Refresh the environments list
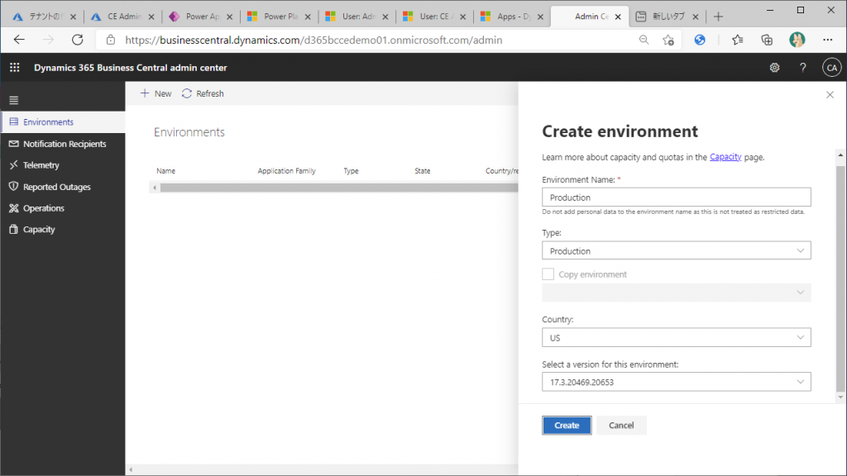Image resolution: width=847 pixels, height=476 pixels. (x=203, y=93)
